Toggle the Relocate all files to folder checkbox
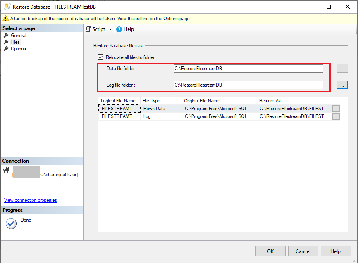358x263 pixels. (x=100, y=57)
